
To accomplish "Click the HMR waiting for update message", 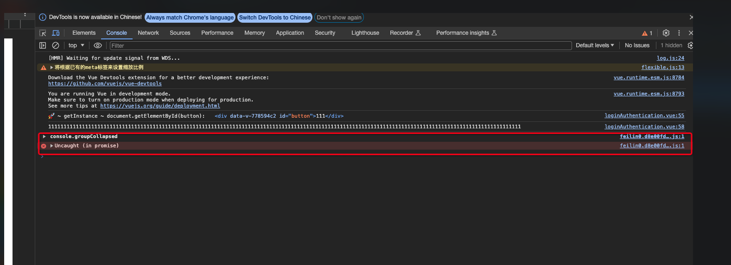I will pos(114,58).
